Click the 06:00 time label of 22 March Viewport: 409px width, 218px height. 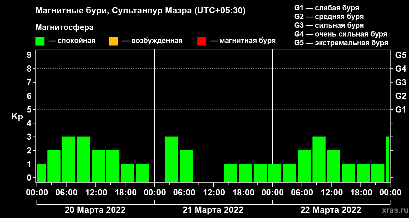coord(302,193)
